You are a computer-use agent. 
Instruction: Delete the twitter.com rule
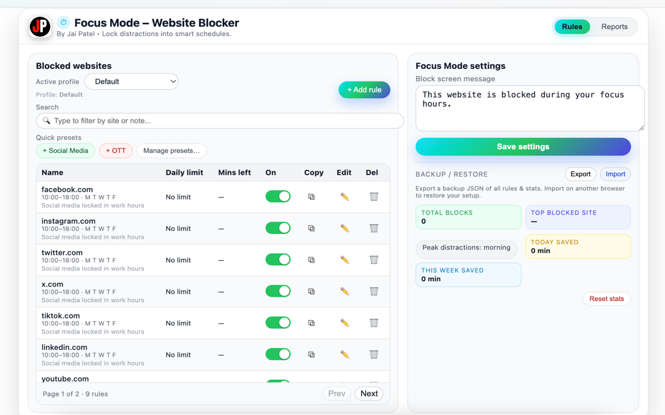[x=374, y=260]
